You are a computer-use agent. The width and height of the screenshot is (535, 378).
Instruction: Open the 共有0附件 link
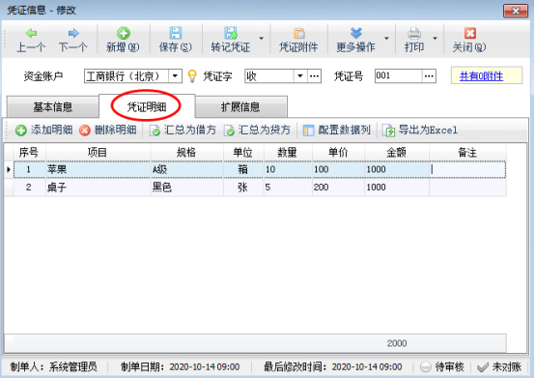481,76
